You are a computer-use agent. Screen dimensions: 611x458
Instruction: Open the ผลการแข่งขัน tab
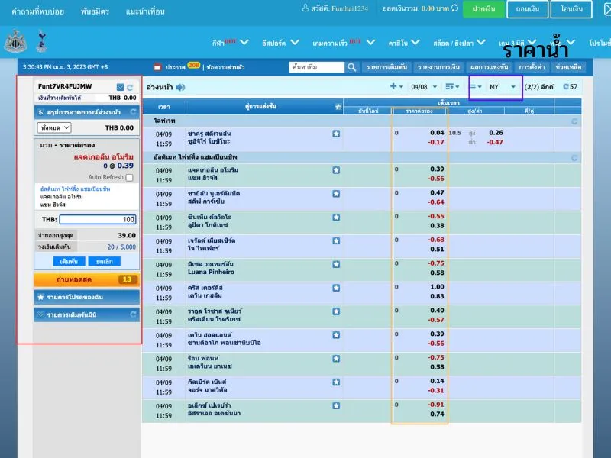tap(489, 67)
